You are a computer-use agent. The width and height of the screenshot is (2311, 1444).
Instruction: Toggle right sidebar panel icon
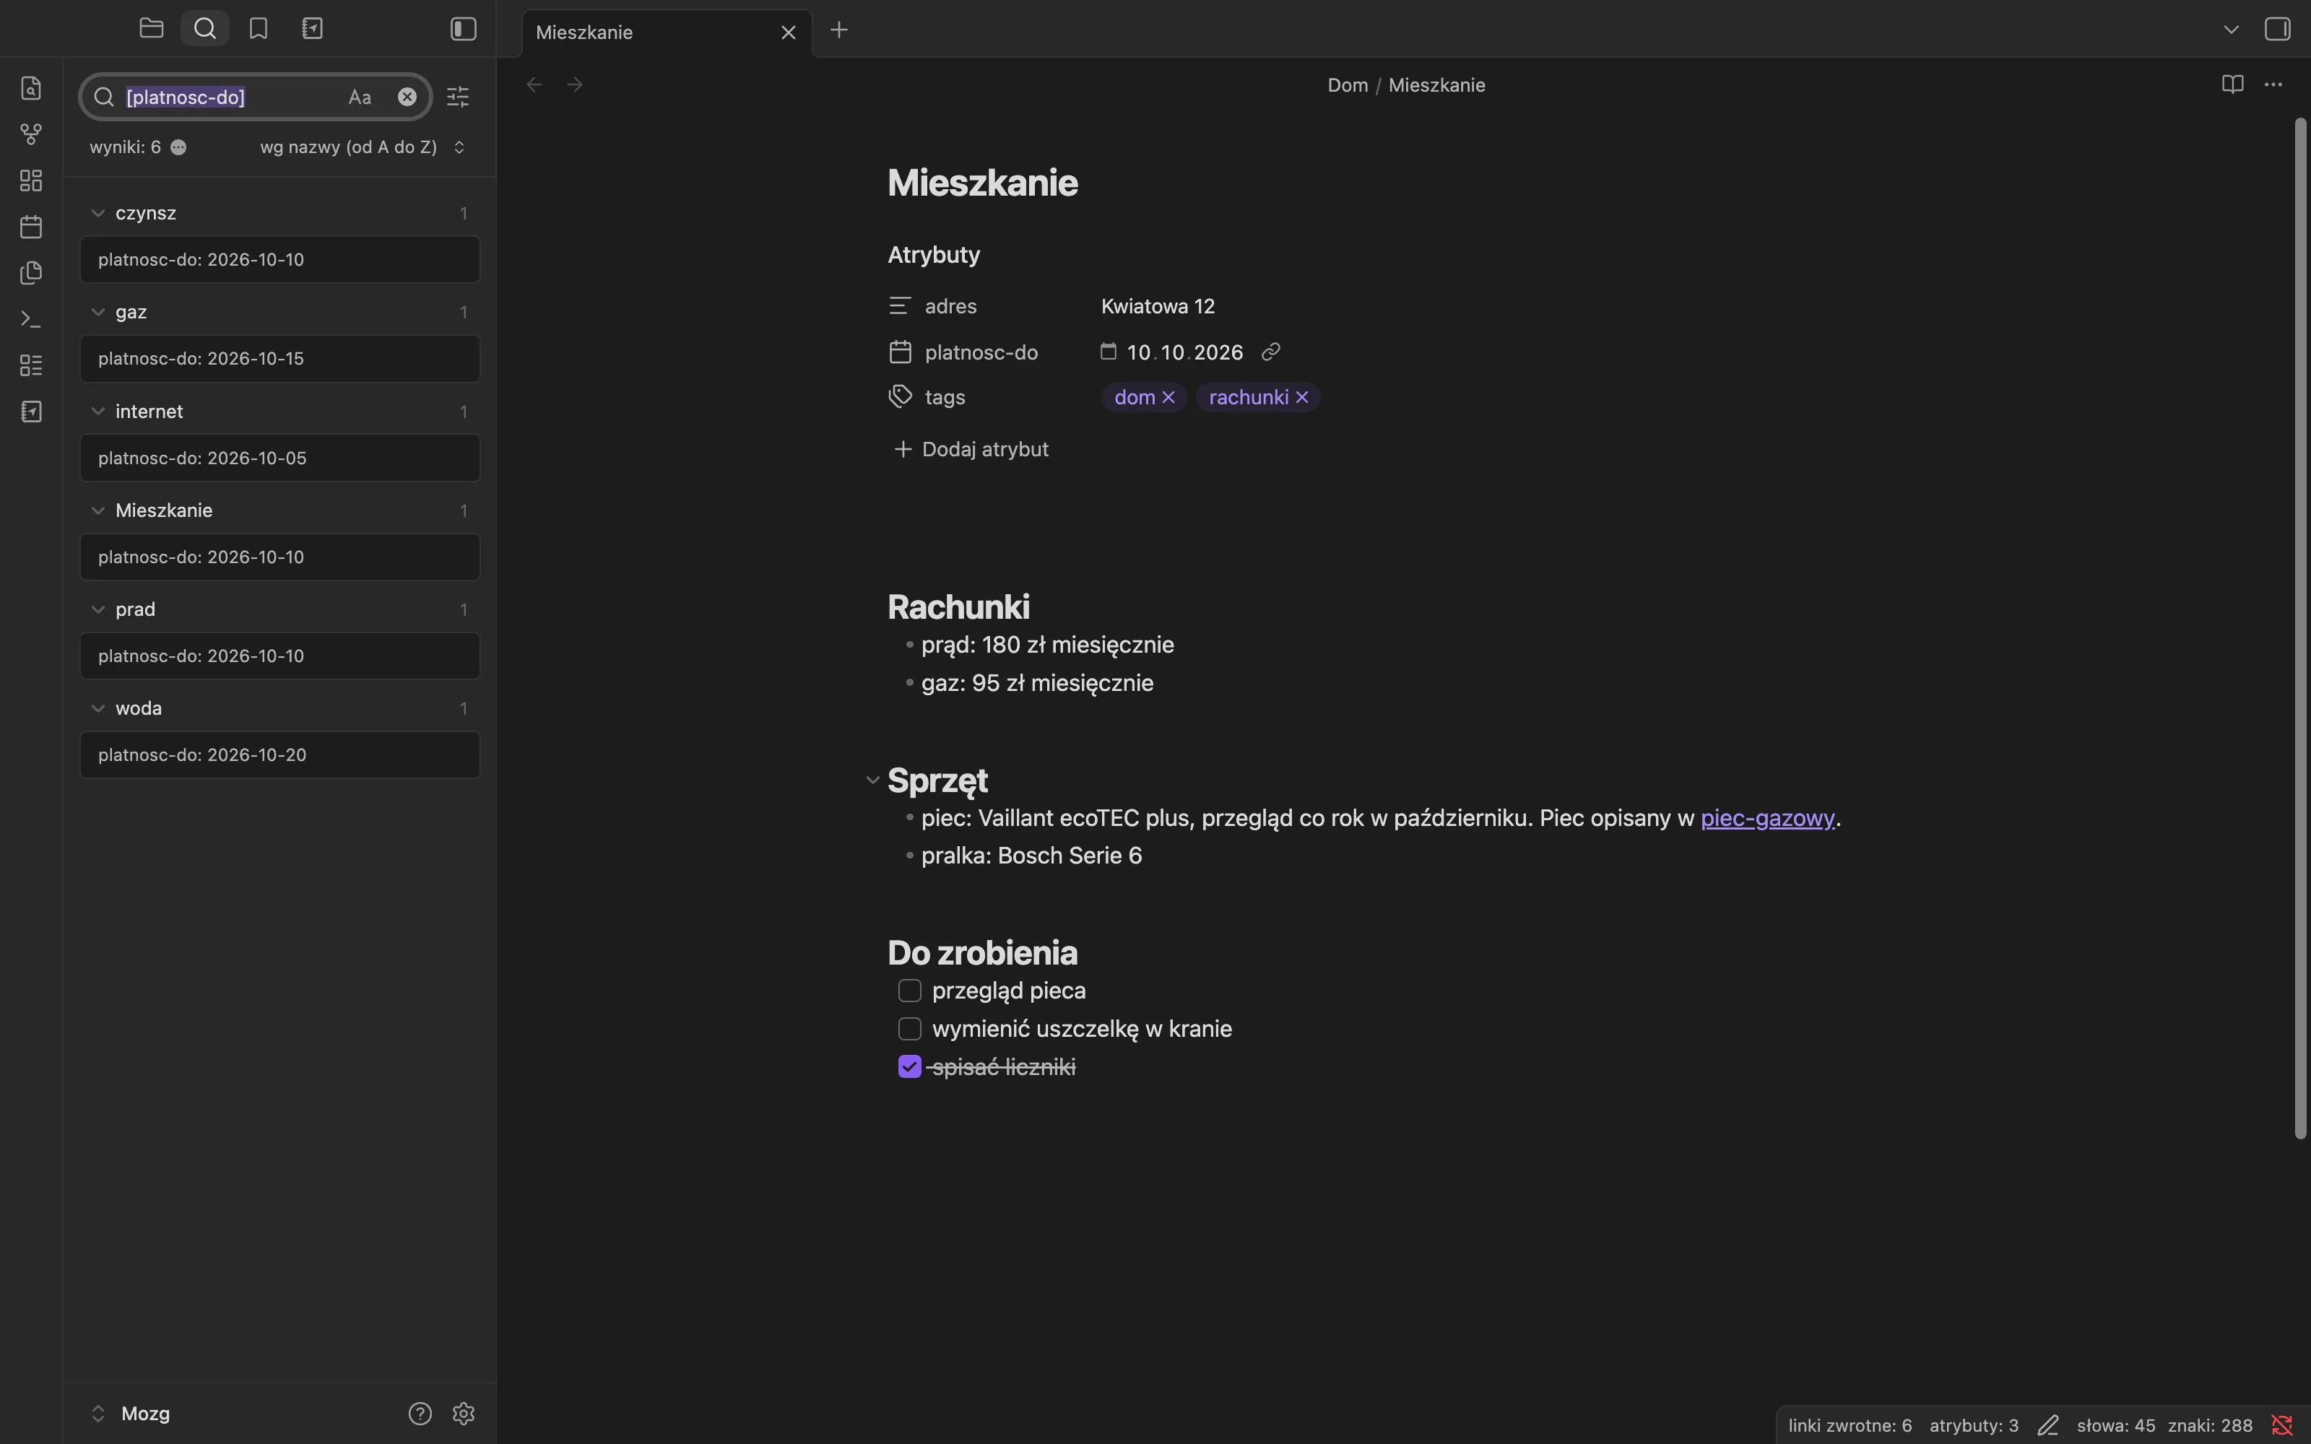point(2278,30)
